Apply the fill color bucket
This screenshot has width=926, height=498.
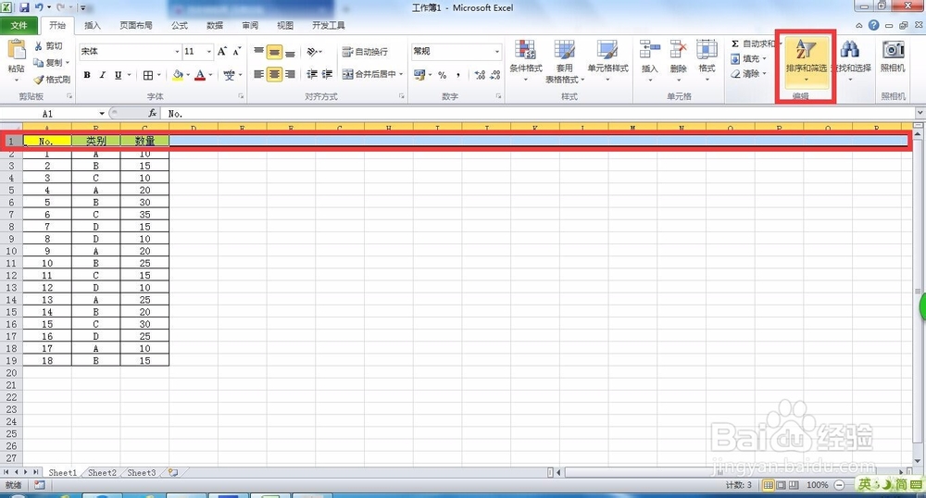[178, 75]
